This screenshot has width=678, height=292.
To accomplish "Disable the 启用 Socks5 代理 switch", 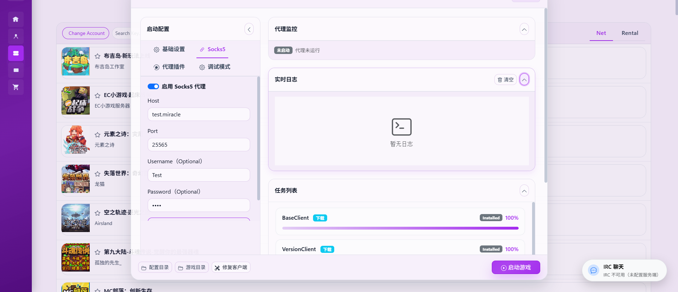I will click(153, 86).
